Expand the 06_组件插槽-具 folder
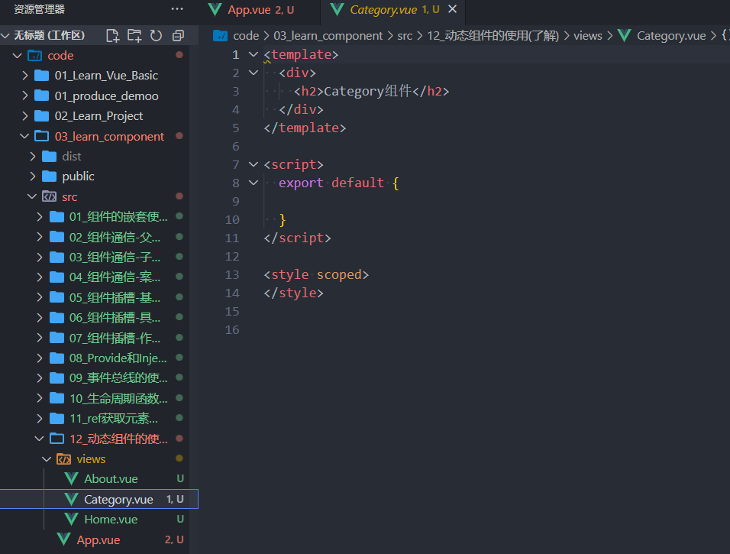Image resolution: width=730 pixels, height=554 pixels. (x=40, y=318)
